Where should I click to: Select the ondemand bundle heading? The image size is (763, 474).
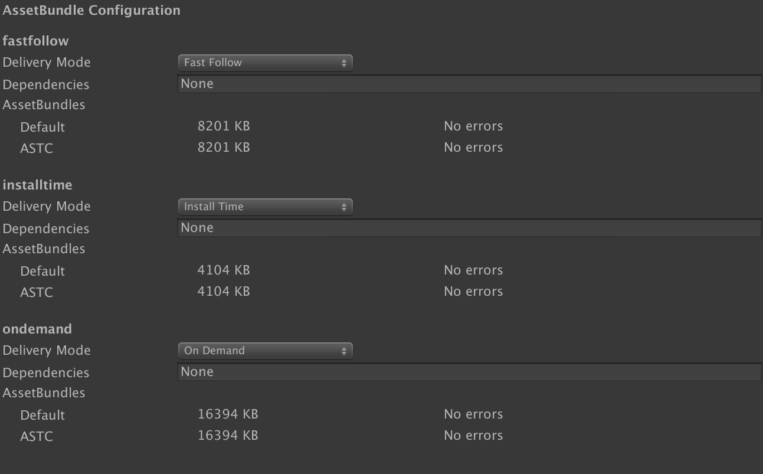(37, 329)
